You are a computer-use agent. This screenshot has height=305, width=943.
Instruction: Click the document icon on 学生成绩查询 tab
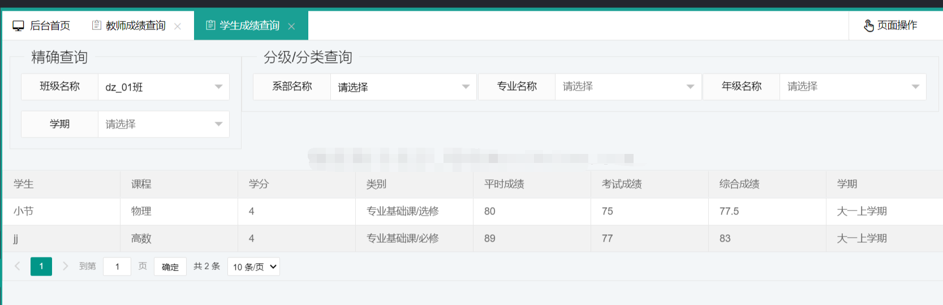(210, 25)
